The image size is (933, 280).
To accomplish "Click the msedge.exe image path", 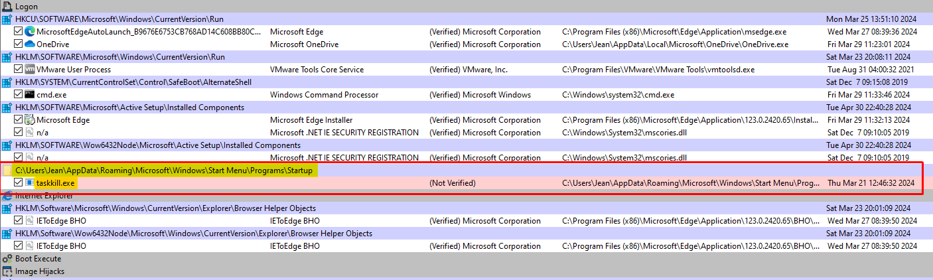I will point(674,31).
